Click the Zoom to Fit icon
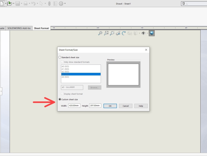The width and height of the screenshot is (207, 156). tap(106, 33)
